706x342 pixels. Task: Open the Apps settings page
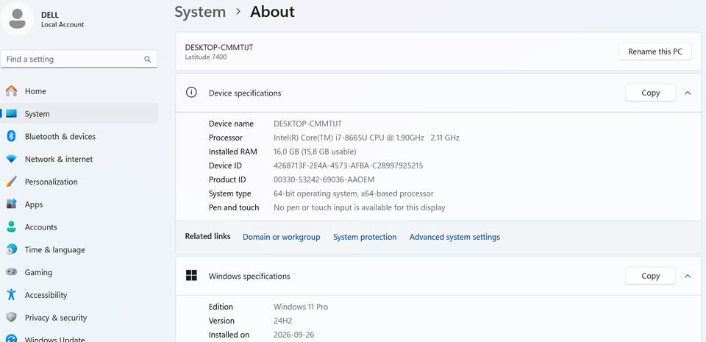(x=79, y=204)
